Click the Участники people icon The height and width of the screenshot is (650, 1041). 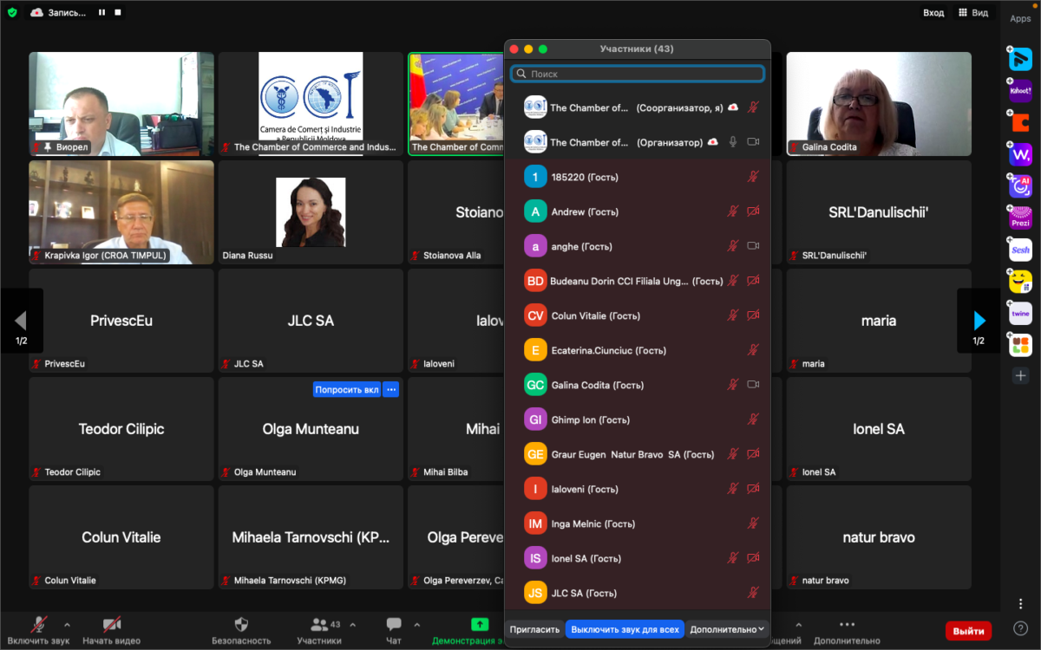click(318, 624)
